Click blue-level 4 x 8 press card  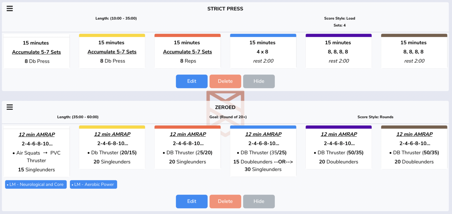click(x=263, y=51)
